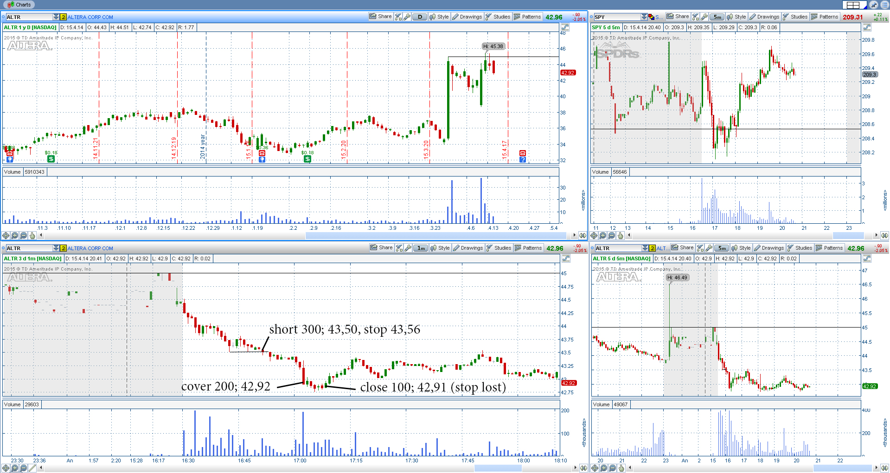Click expand time axis icon SPY chart

pyautogui.click(x=884, y=235)
